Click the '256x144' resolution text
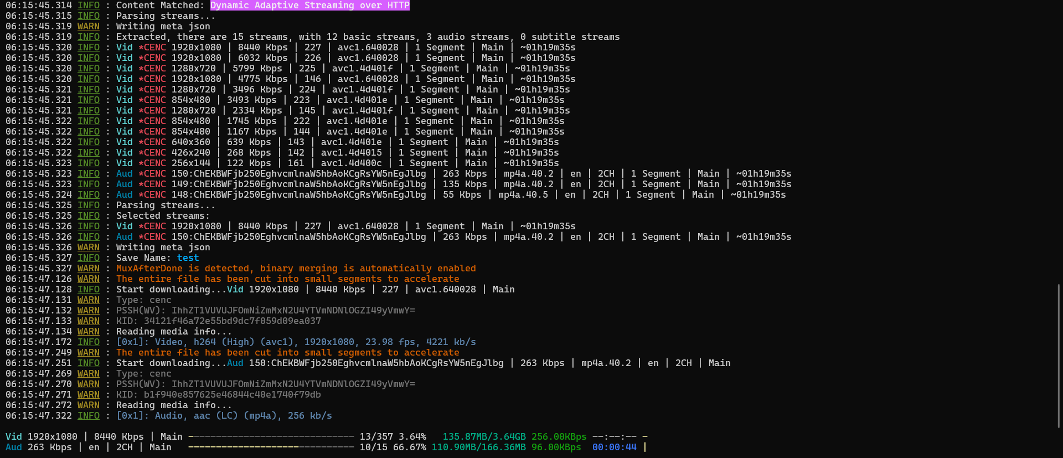The image size is (1063, 458). [x=191, y=163]
